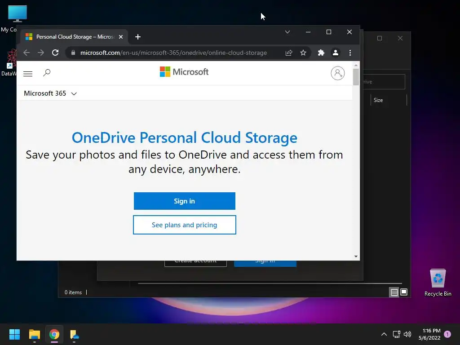Show hidden system tray icons
Image resolution: width=460 pixels, height=345 pixels.
click(384, 334)
